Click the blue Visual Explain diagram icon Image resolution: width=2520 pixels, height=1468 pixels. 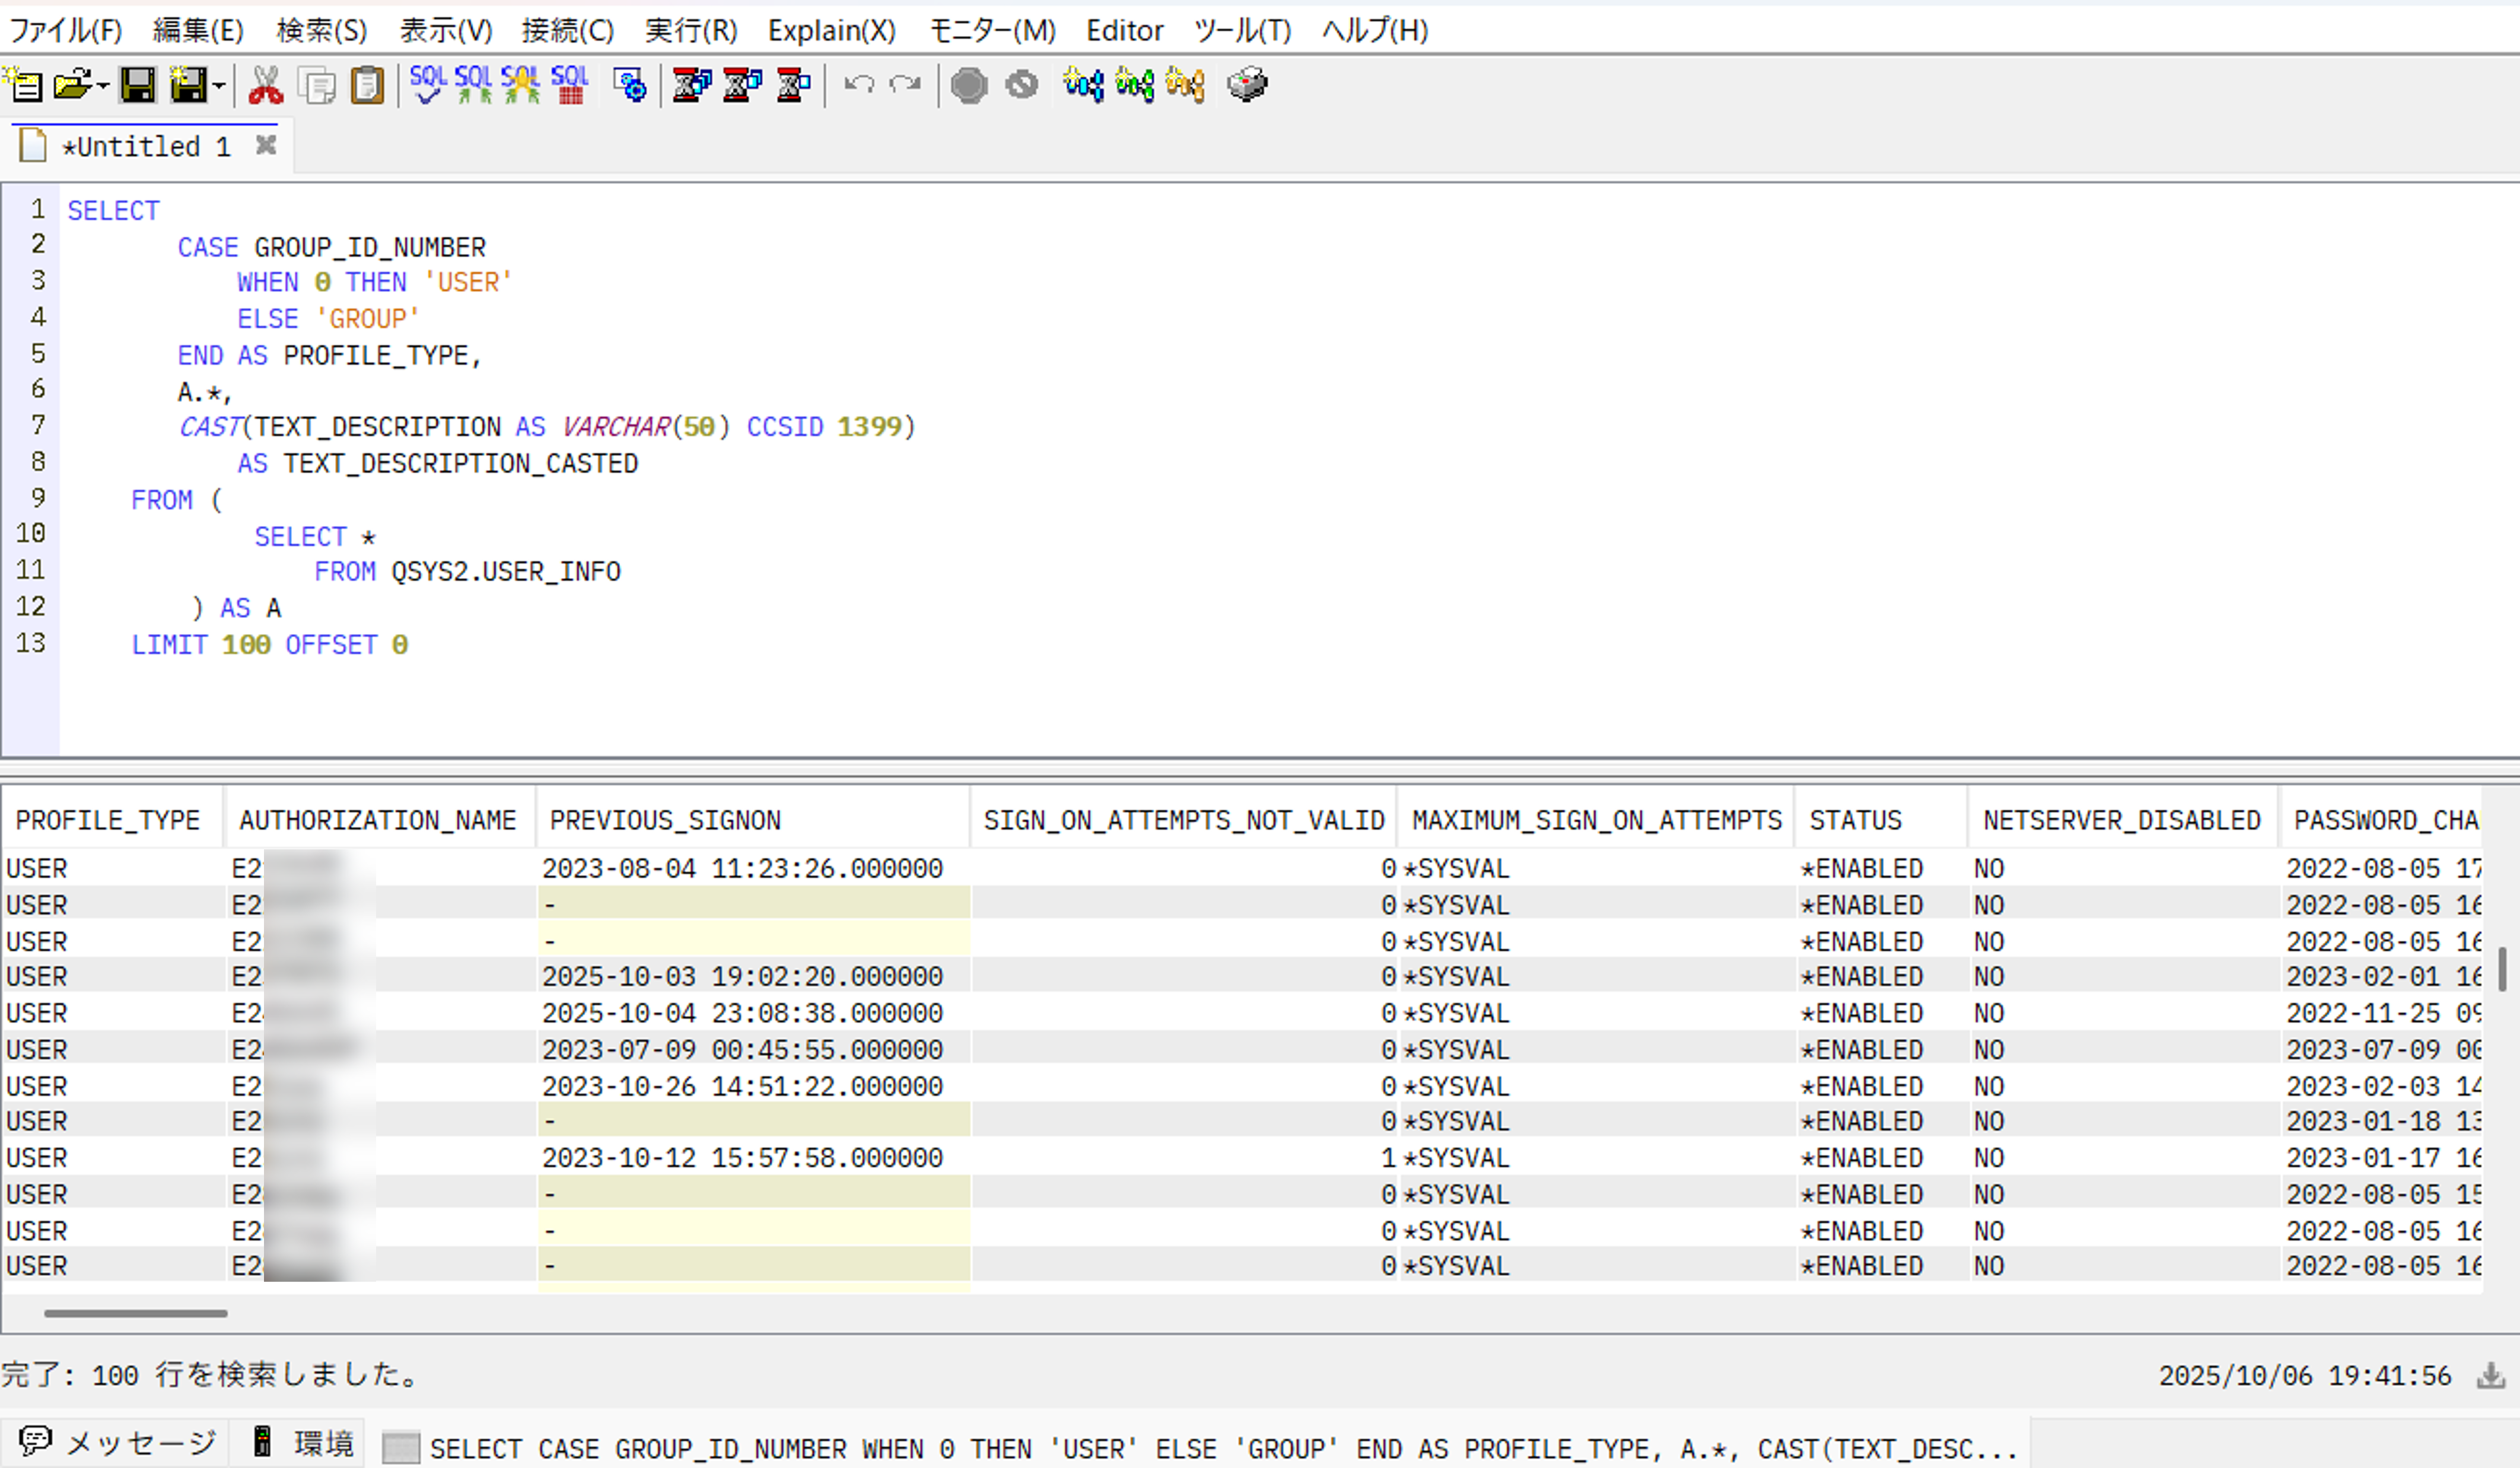click(1083, 85)
